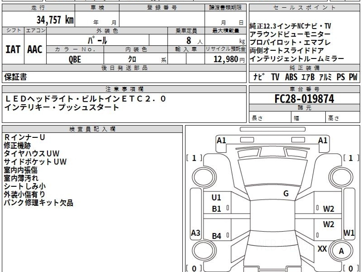Select the パンク修理キット欠品 inspector note

coord(38,203)
